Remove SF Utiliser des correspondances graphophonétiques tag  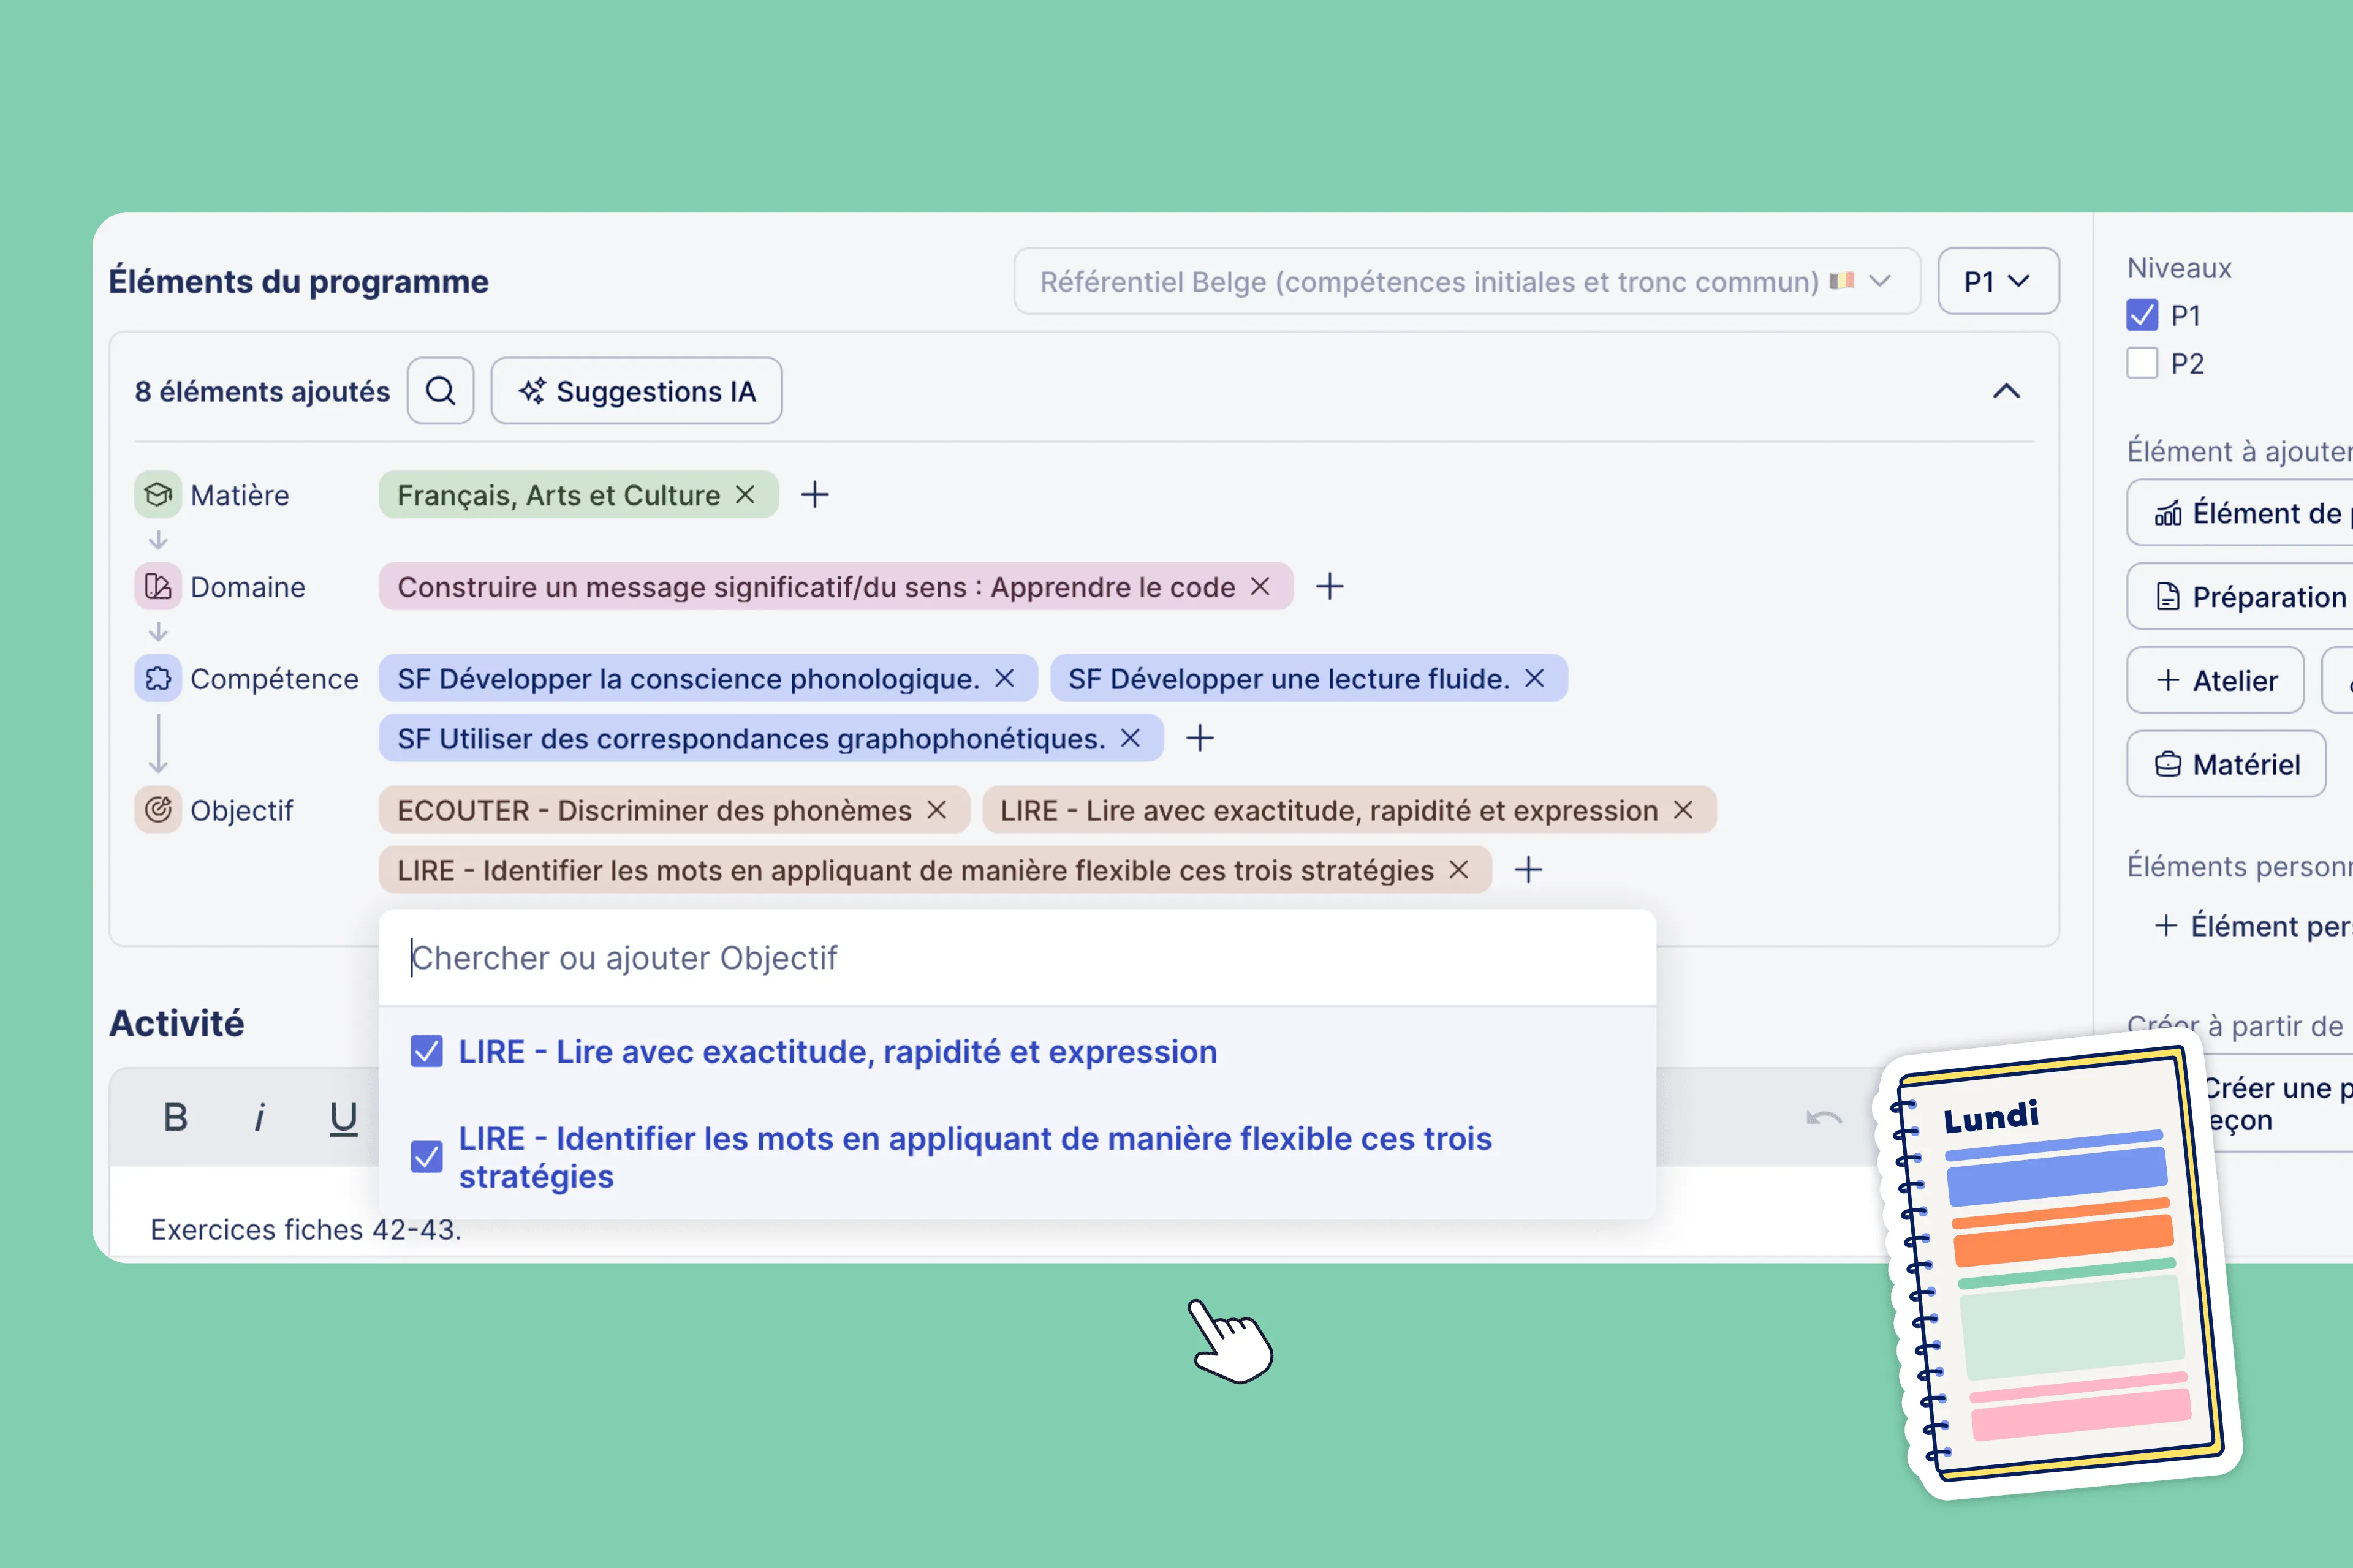pos(1131,739)
